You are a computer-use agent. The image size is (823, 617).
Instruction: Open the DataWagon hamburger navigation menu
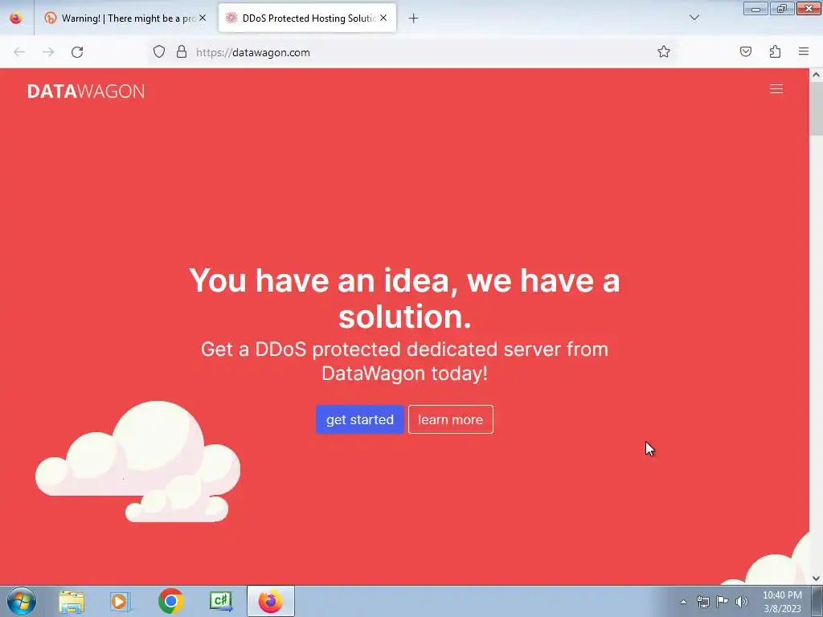coord(776,89)
